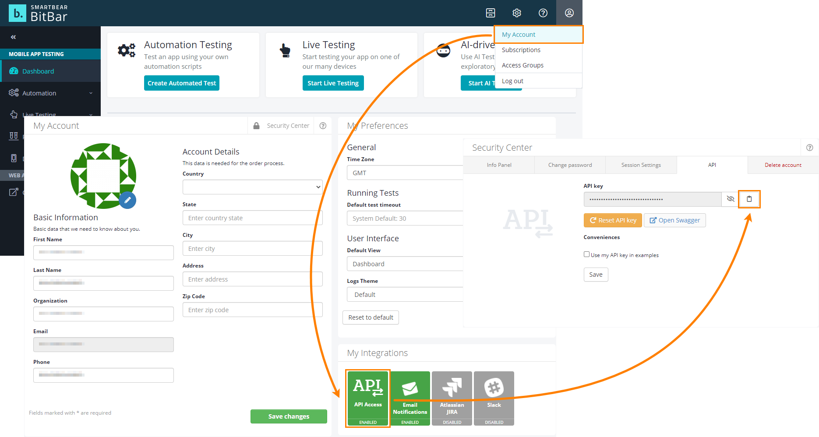Click the Dashboard gauge icon in sidebar

14,71
